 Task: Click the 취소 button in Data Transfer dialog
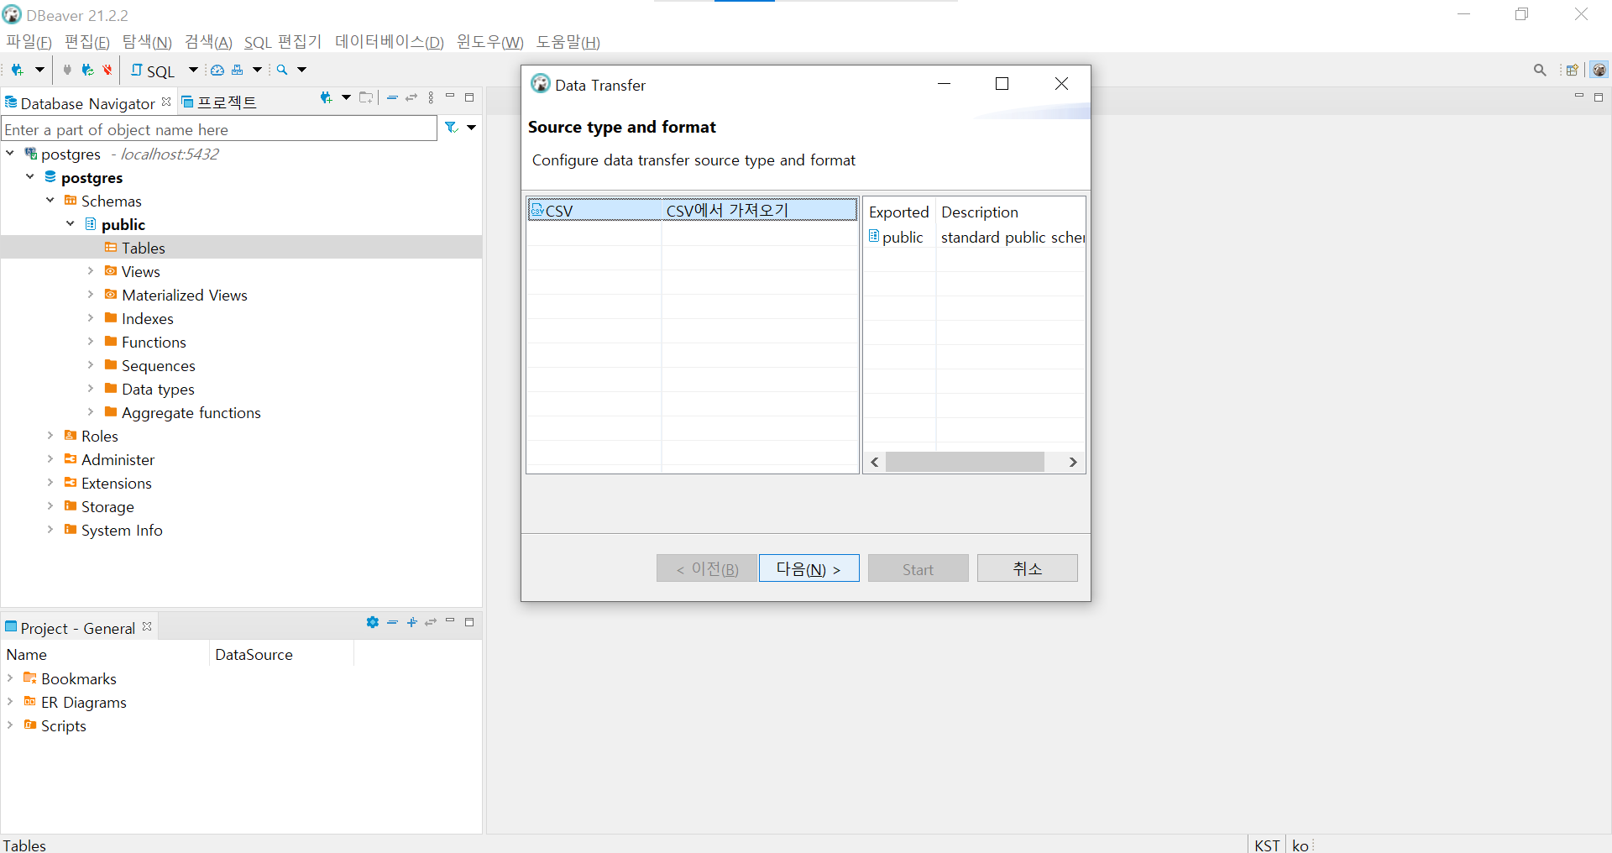click(1027, 568)
